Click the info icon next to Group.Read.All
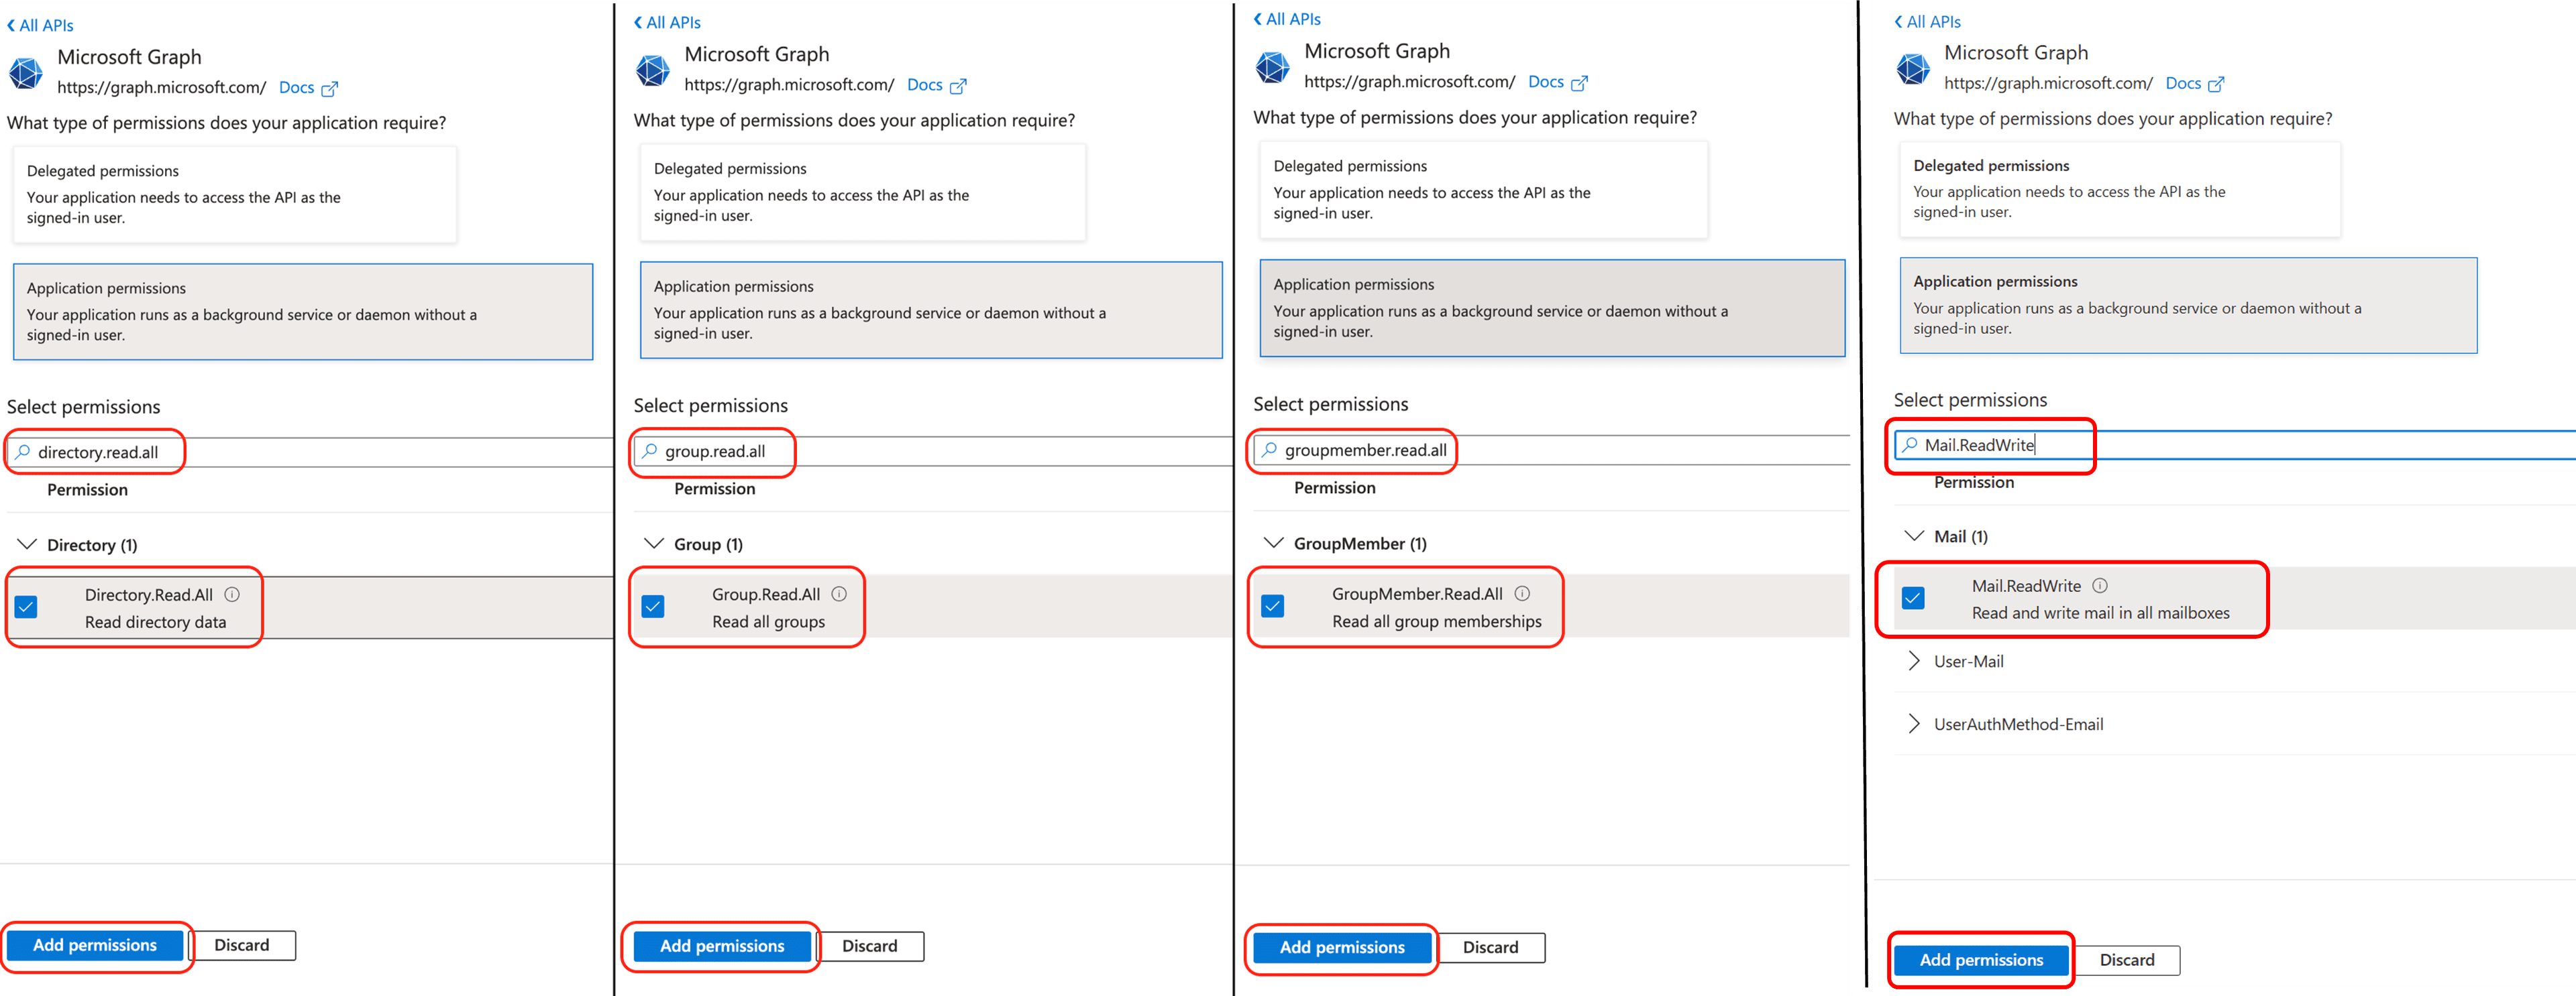This screenshot has width=2576, height=996. point(839,593)
